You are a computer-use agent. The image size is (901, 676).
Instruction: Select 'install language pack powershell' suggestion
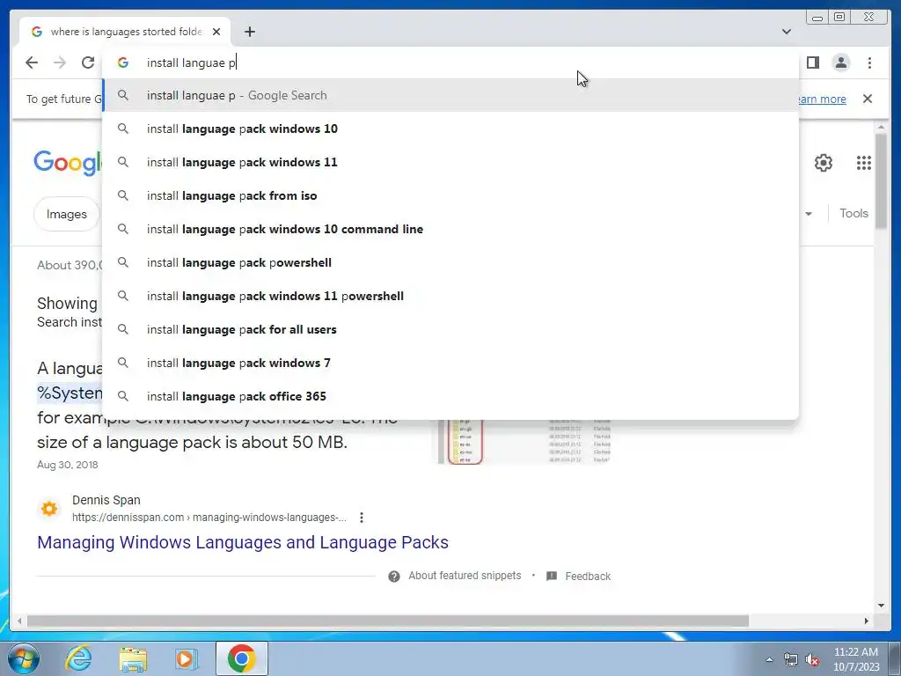click(450, 262)
